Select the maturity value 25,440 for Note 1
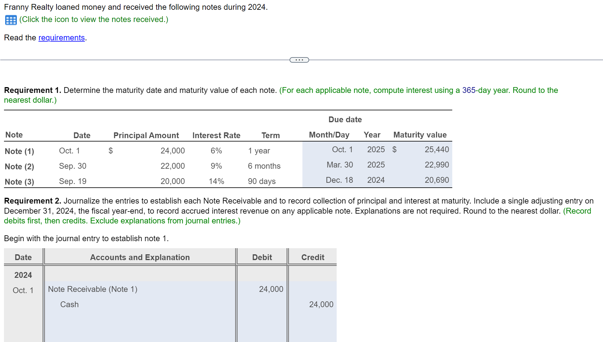 click(437, 149)
